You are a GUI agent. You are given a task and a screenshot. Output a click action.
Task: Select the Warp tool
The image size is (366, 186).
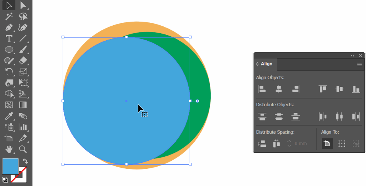(x=9, y=83)
